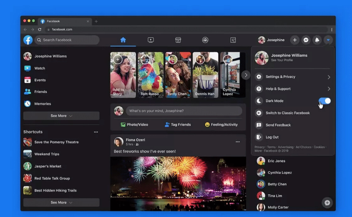Screen dimensions: 352x217
Task: Expand See More under Memories
Action: [x=61, y=116]
